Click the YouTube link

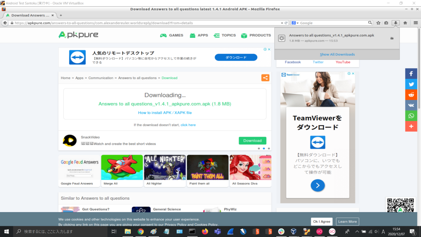click(343, 62)
